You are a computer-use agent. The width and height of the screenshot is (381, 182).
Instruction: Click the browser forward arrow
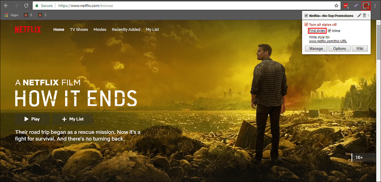(x=16, y=5)
